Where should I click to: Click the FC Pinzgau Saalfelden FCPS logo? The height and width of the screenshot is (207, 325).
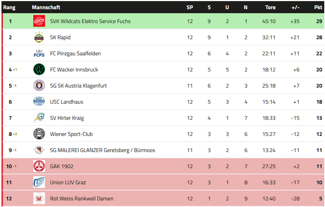(x=39, y=53)
